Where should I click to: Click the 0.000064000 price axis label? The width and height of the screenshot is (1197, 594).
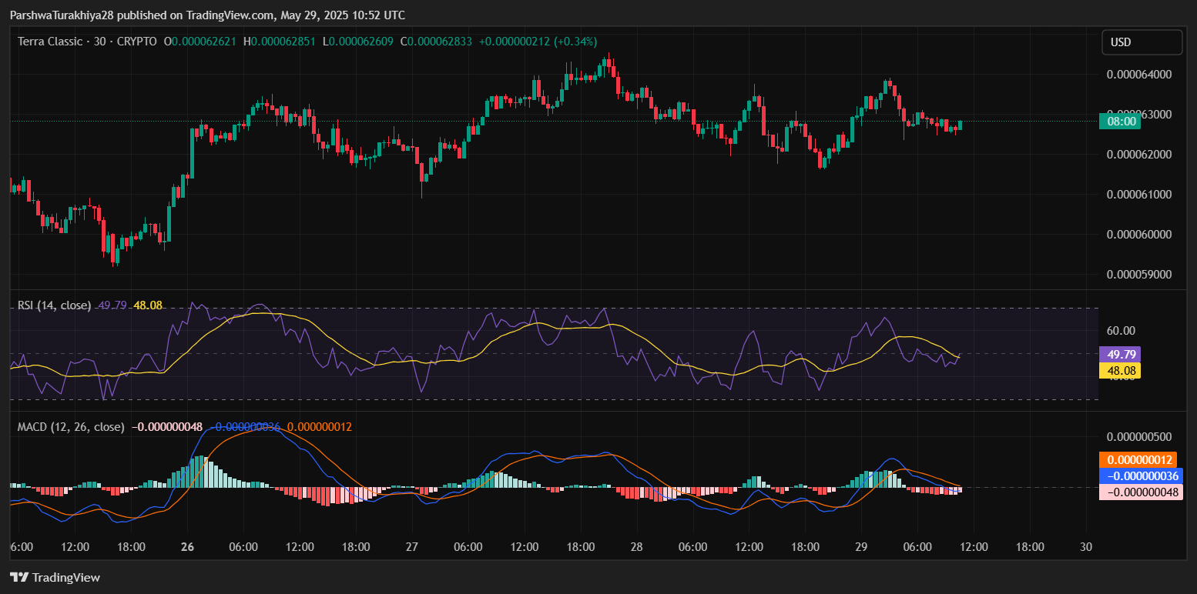1139,75
